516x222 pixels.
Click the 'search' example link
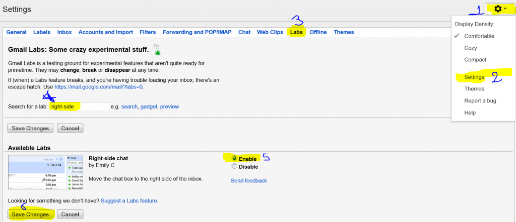(x=130, y=106)
